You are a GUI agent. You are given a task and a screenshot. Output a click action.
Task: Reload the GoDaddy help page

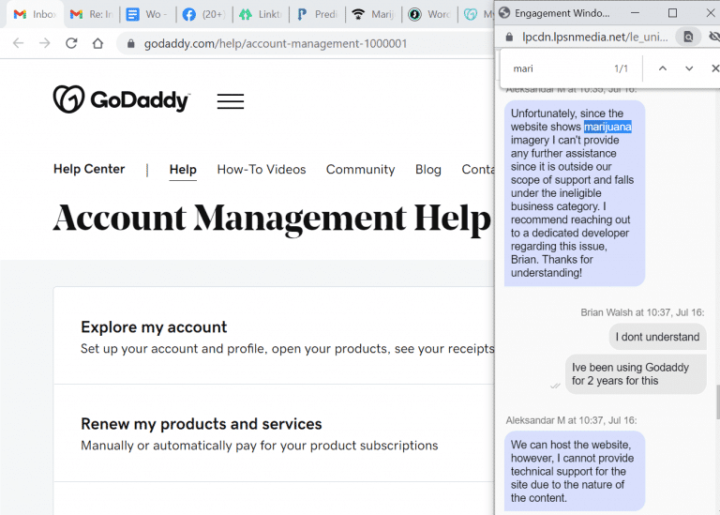point(71,44)
